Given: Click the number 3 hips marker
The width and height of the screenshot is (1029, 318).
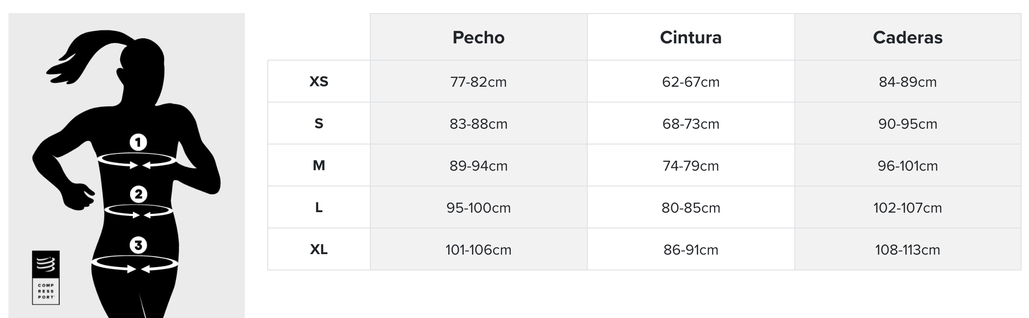Looking at the screenshot, I should 138,245.
